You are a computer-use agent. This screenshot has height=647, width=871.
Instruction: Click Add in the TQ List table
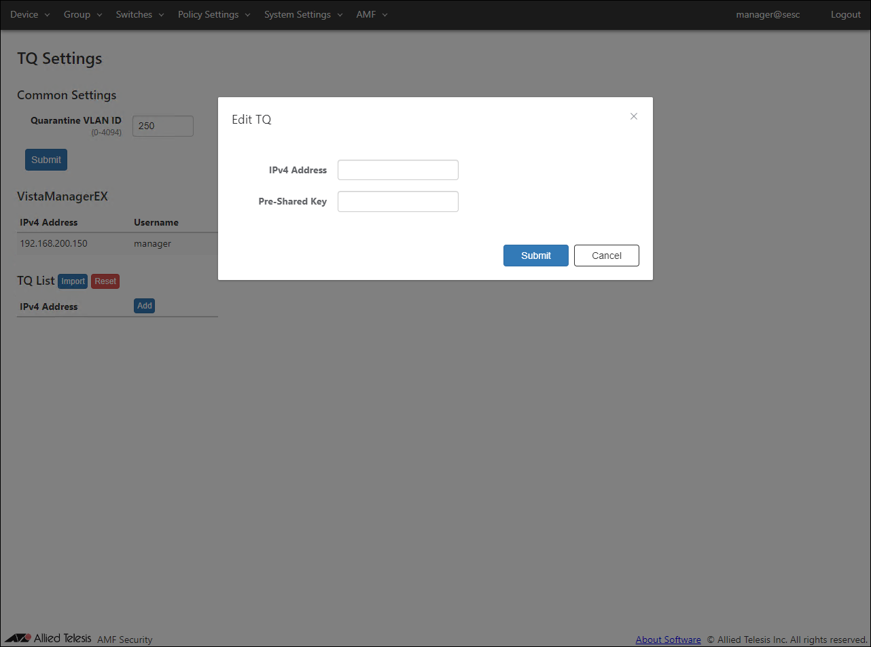point(145,306)
